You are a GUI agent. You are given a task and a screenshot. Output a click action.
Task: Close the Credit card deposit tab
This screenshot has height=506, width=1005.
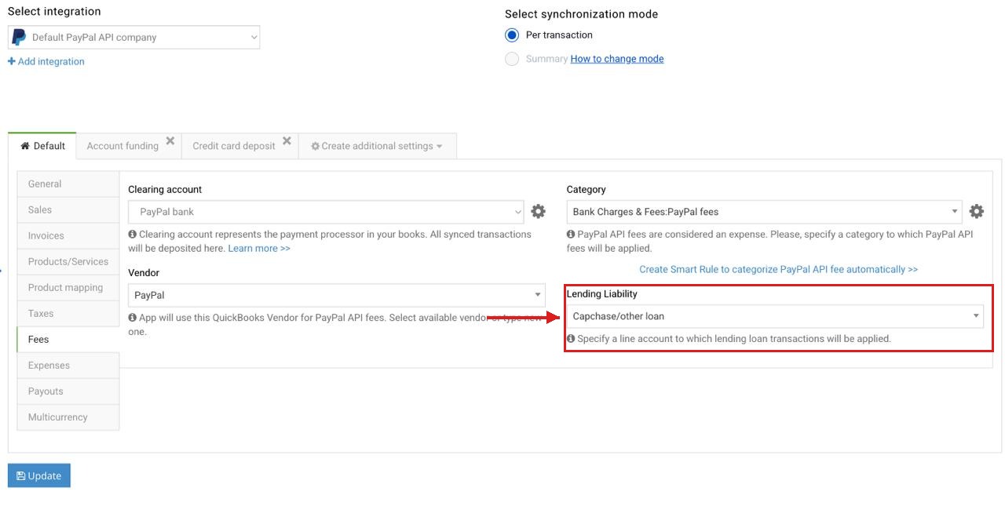(x=287, y=141)
